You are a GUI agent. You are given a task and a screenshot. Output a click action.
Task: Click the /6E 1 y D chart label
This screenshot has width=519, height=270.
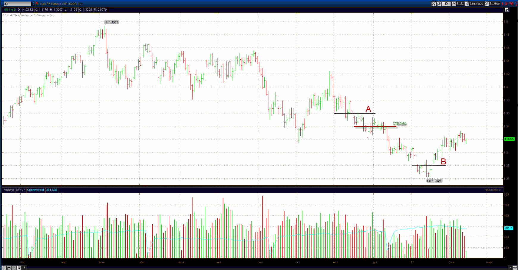click(10, 10)
